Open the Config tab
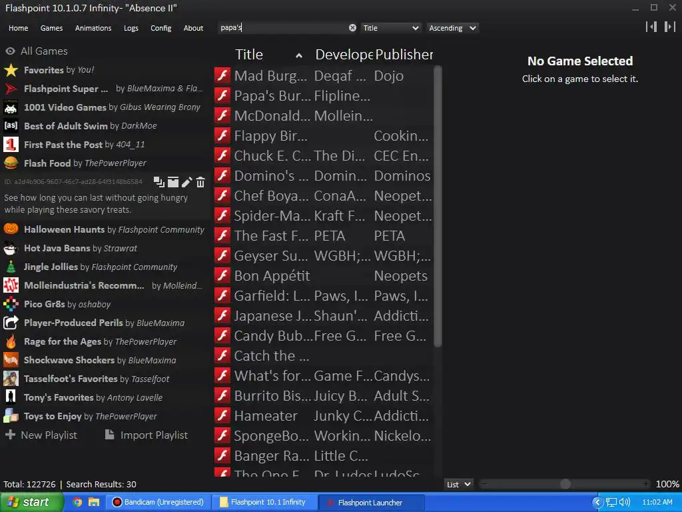 click(161, 28)
